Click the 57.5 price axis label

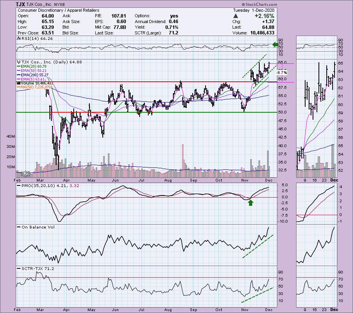click(282, 87)
